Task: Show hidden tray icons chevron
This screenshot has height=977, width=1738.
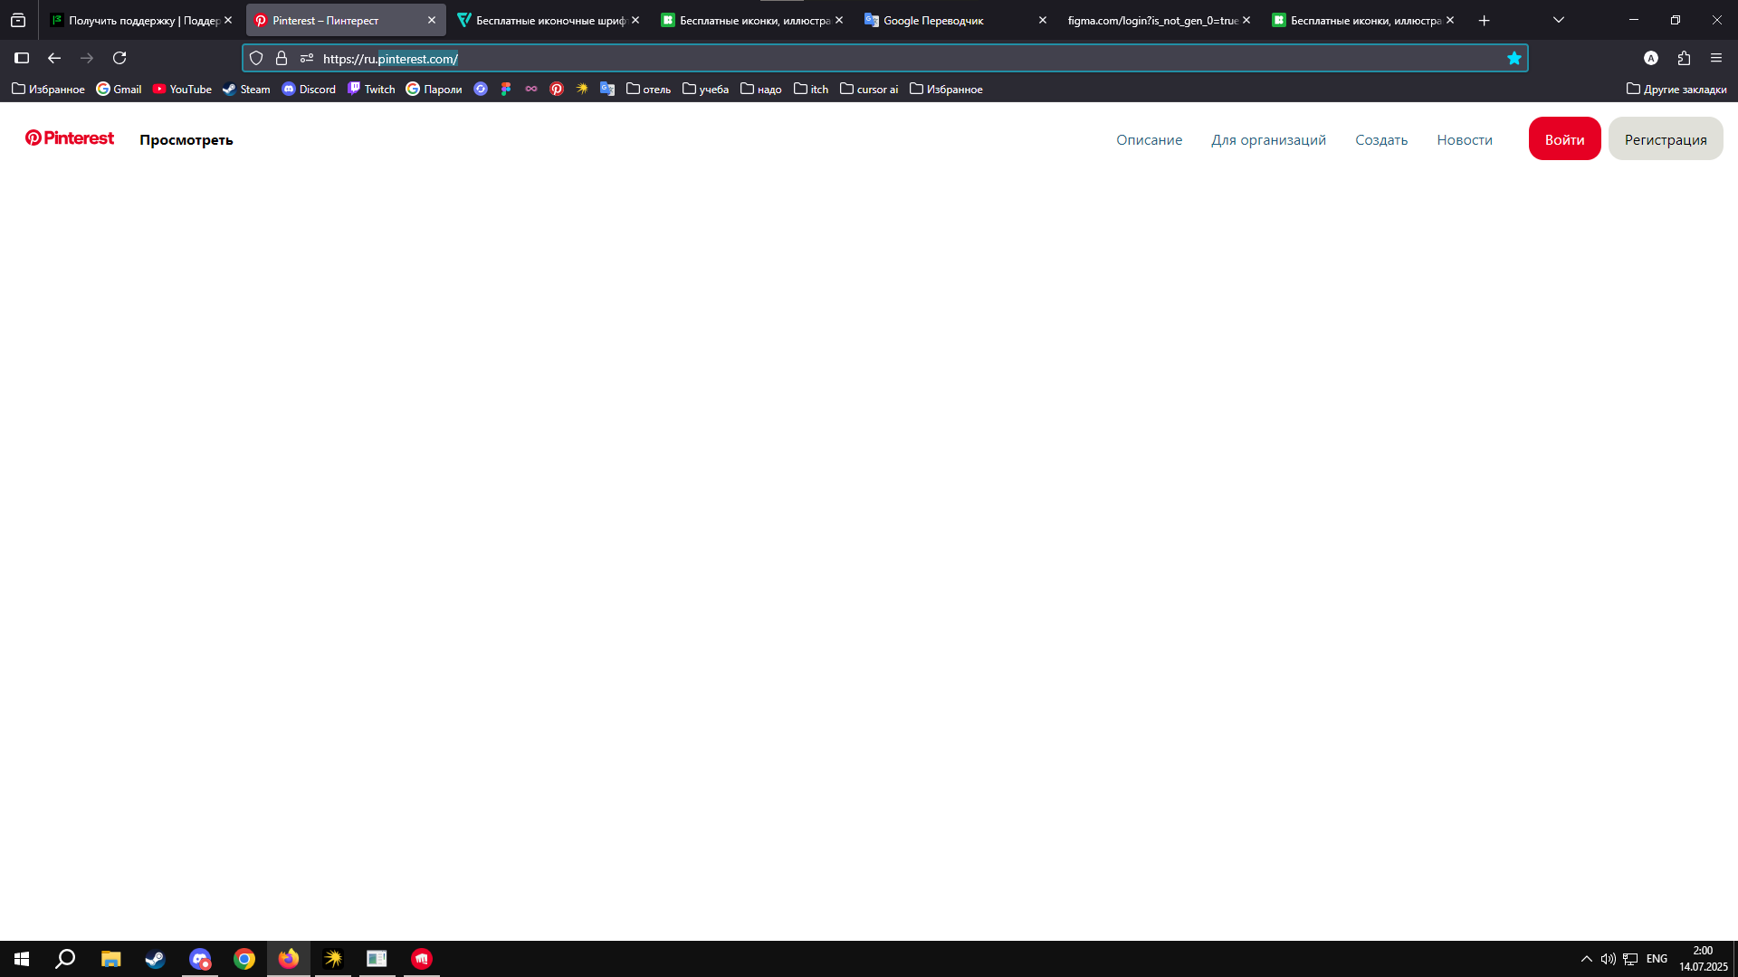Action: [1586, 959]
